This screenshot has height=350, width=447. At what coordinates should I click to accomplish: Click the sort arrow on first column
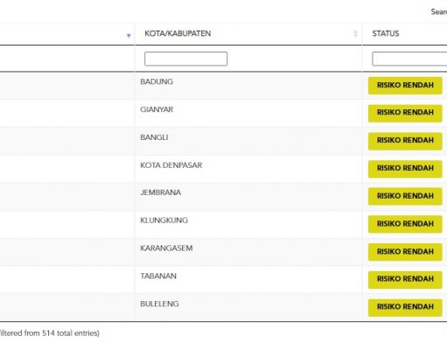129,35
